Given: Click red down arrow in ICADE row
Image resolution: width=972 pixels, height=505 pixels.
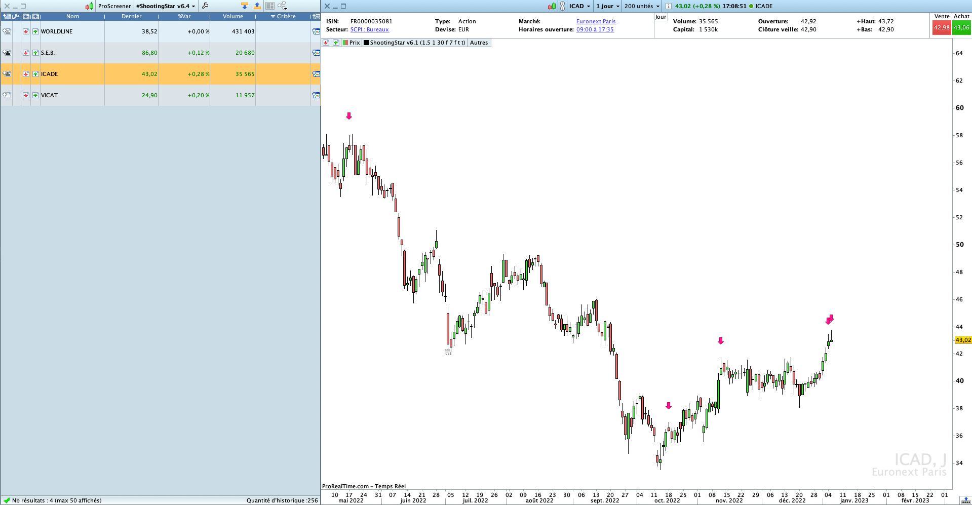Looking at the screenshot, I should 26,74.
